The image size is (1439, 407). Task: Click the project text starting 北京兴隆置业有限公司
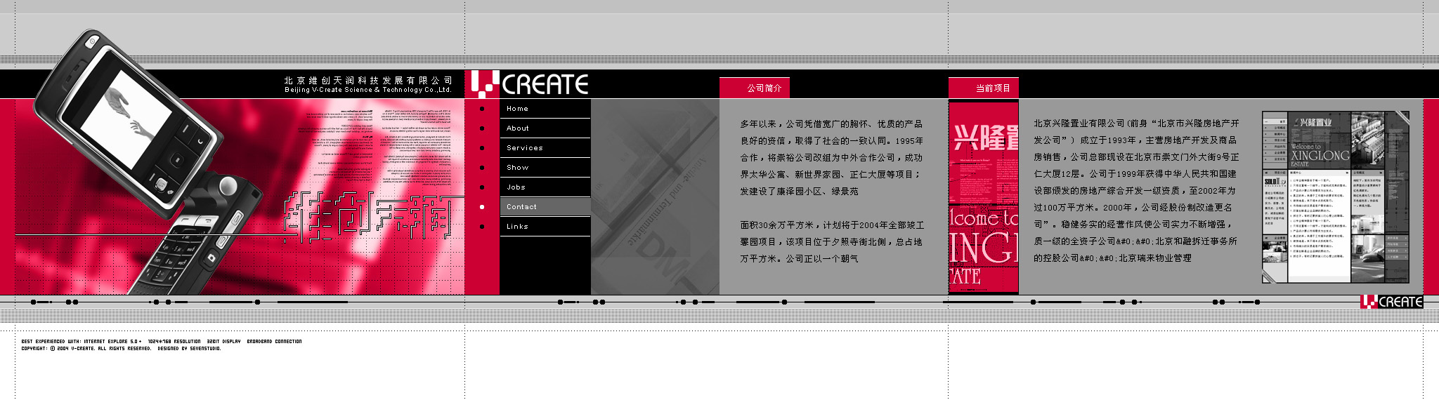point(1136,191)
